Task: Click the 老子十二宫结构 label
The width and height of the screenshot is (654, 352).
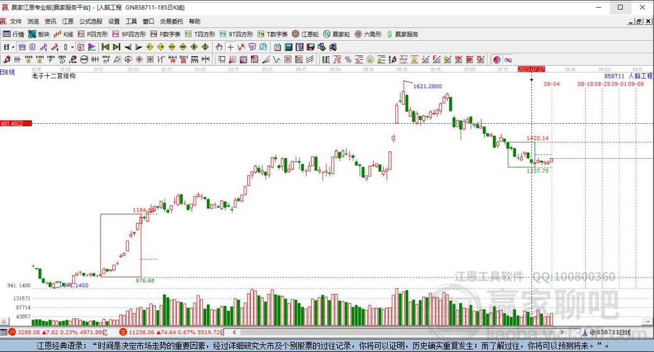Action: pos(54,76)
